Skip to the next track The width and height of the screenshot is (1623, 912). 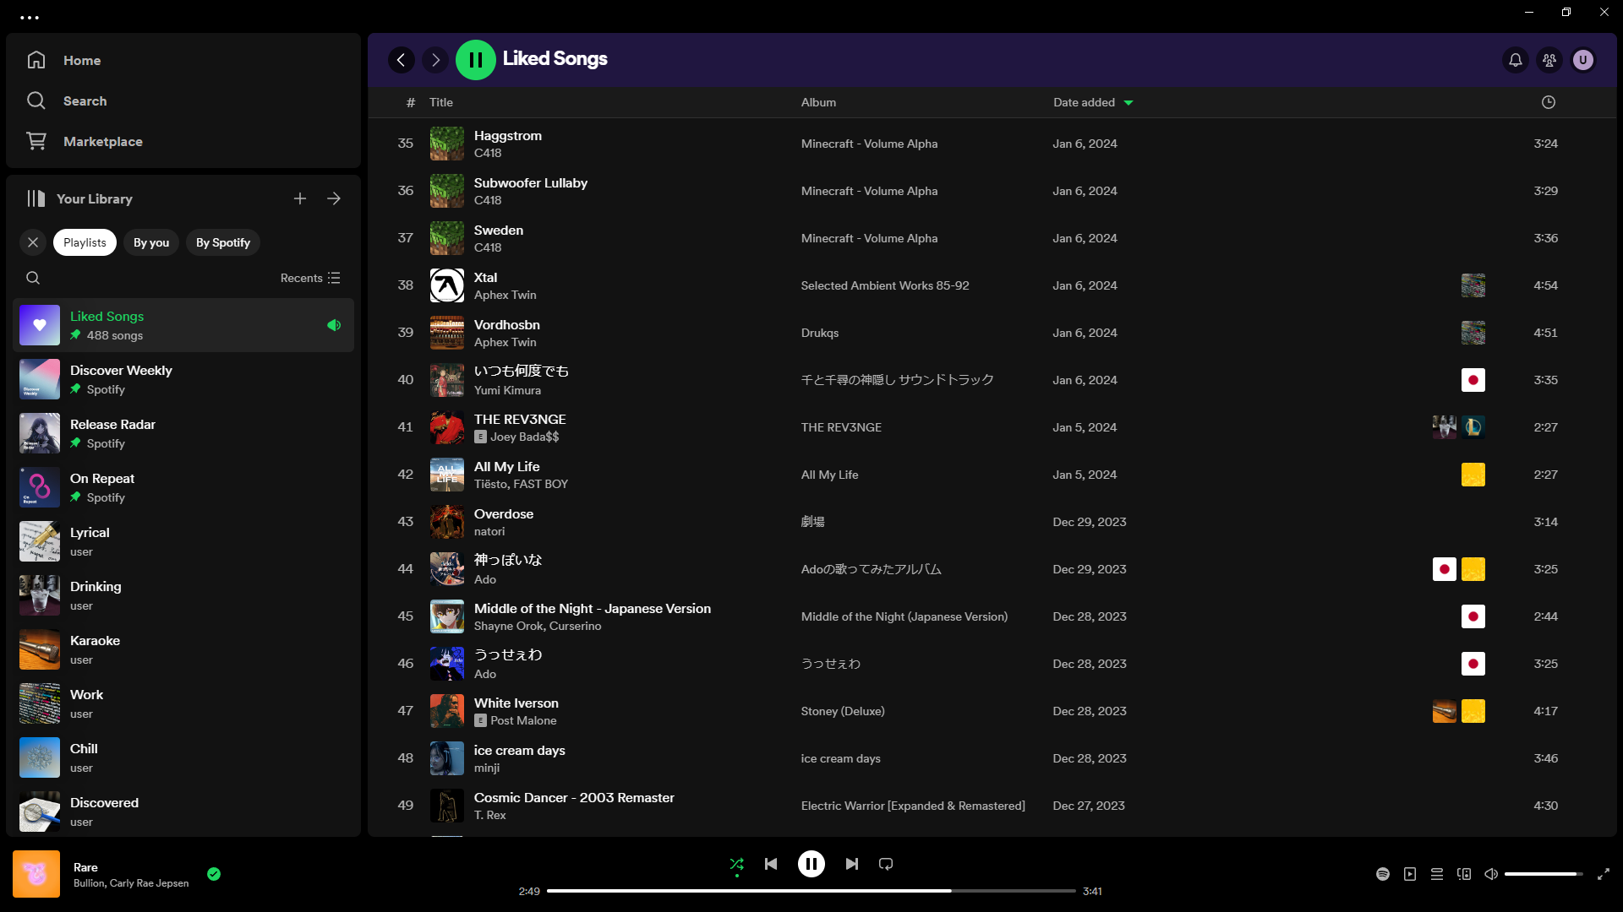852,864
